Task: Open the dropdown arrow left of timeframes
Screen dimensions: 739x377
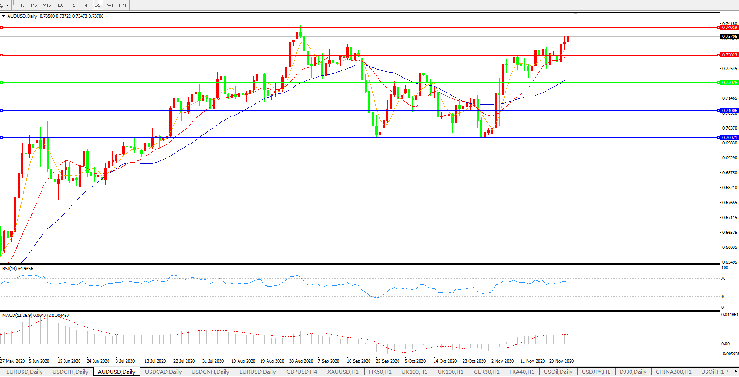Action: point(7,5)
